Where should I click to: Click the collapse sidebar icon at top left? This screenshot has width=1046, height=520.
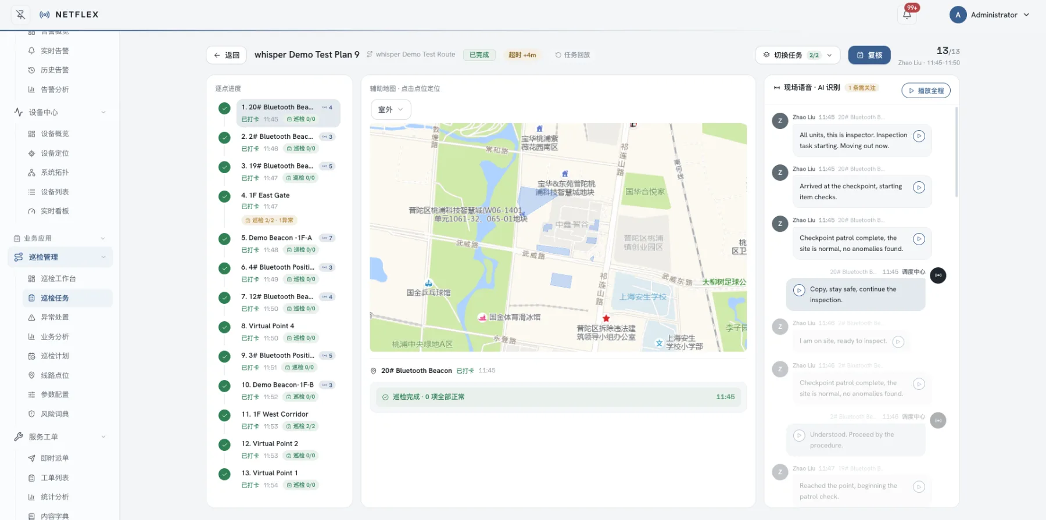tap(20, 15)
